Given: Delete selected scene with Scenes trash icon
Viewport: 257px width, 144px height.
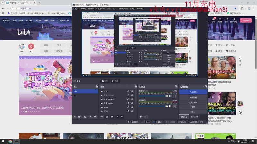Looking at the screenshot, I should pyautogui.click(x=79, y=117).
